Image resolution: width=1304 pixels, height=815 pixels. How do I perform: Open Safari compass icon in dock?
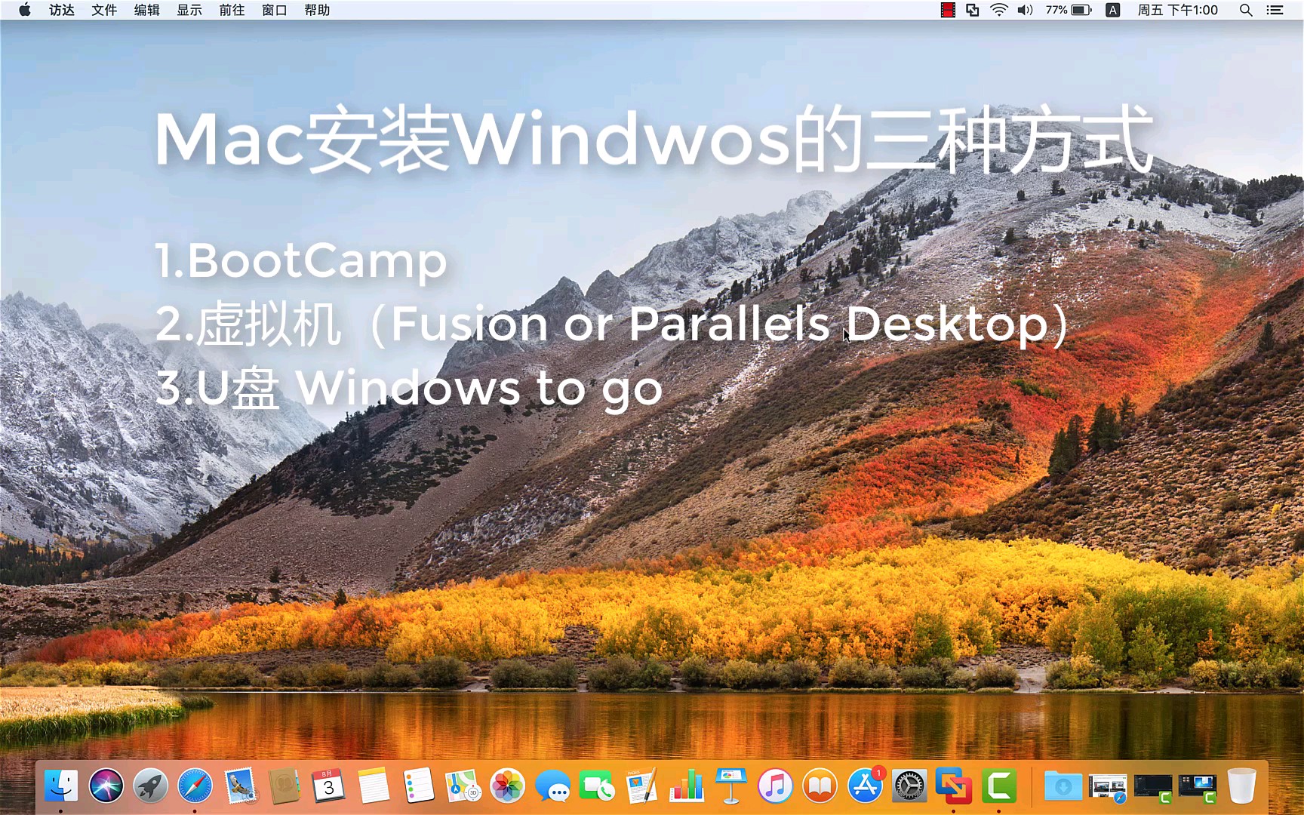195,786
